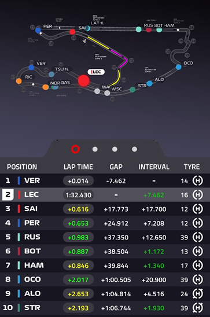Screen dimensions: 210x317
Task: Select the blue VER dot on track map
Action: (x=31, y=67)
